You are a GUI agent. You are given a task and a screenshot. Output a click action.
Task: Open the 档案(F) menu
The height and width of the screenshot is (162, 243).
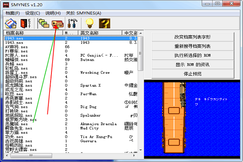click(x=13, y=13)
